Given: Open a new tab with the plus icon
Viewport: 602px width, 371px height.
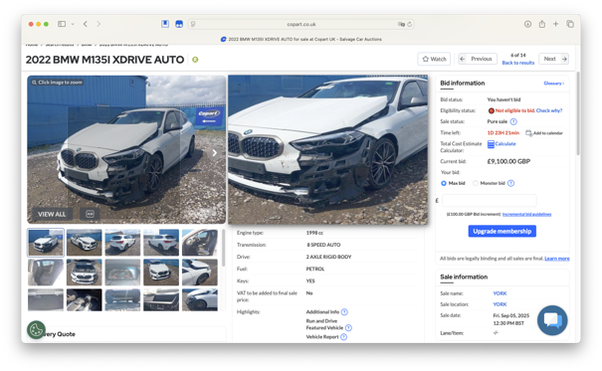Looking at the screenshot, I should [x=555, y=24].
